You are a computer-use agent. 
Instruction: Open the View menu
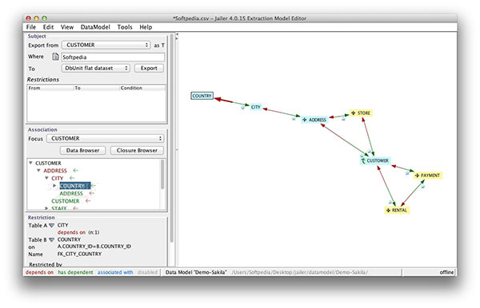pos(67,27)
